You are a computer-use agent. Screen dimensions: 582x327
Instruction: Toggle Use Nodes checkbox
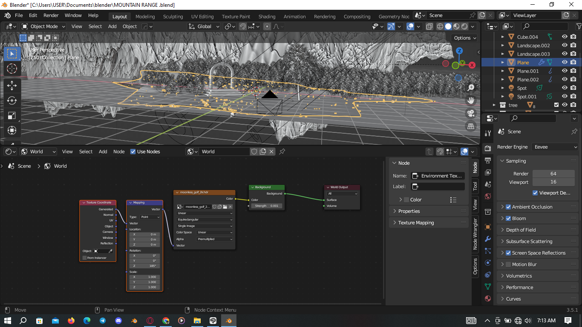pos(133,152)
